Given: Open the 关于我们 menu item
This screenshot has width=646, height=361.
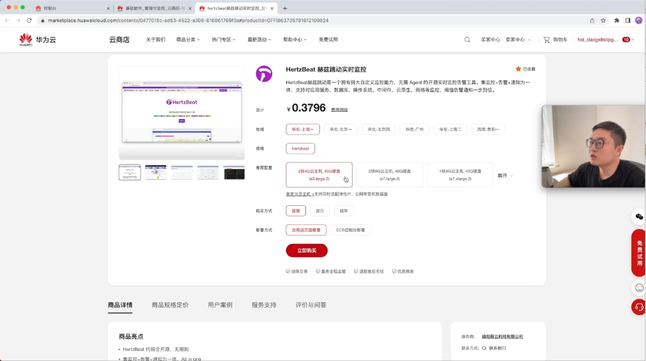Looking at the screenshot, I should click(155, 39).
